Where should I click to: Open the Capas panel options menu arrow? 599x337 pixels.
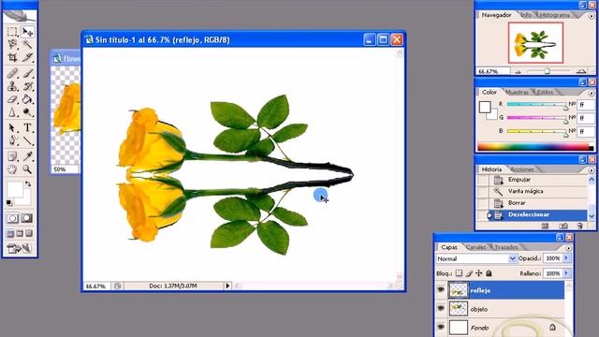(x=569, y=248)
